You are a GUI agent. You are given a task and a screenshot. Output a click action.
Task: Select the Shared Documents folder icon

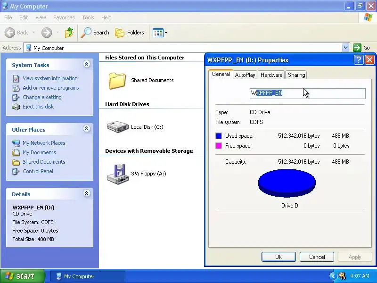(117, 81)
